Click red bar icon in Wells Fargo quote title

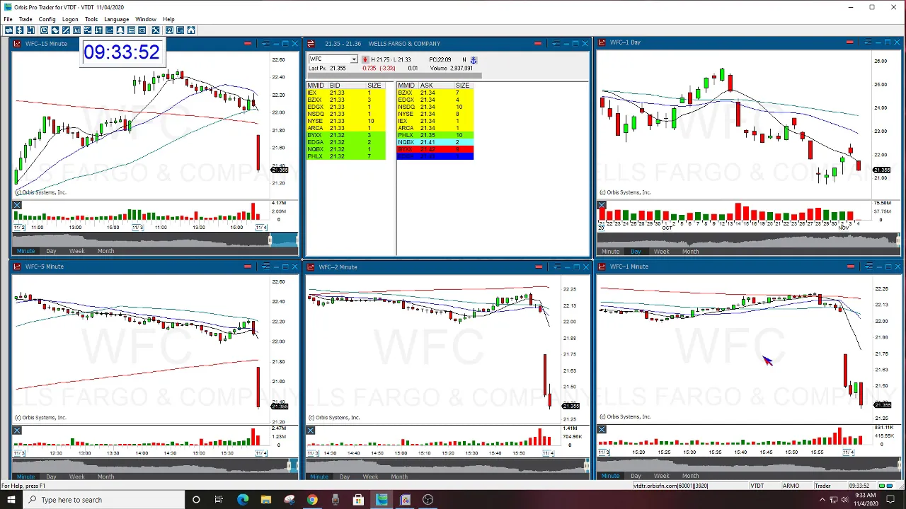(x=538, y=44)
